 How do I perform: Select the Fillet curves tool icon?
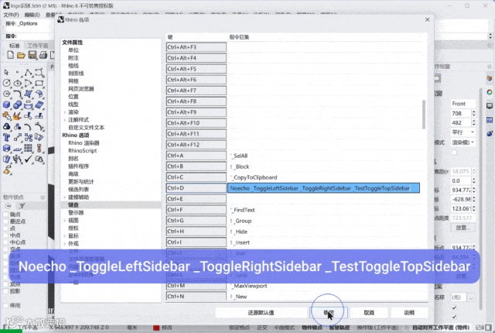pyautogui.click(x=17, y=94)
